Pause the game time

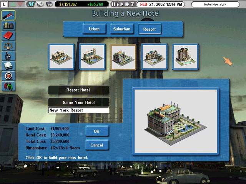114,4
